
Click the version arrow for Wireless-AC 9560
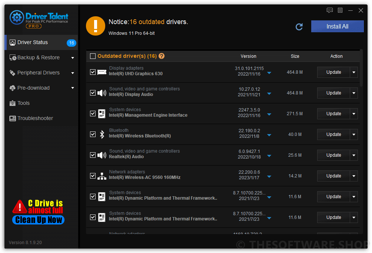(269, 177)
